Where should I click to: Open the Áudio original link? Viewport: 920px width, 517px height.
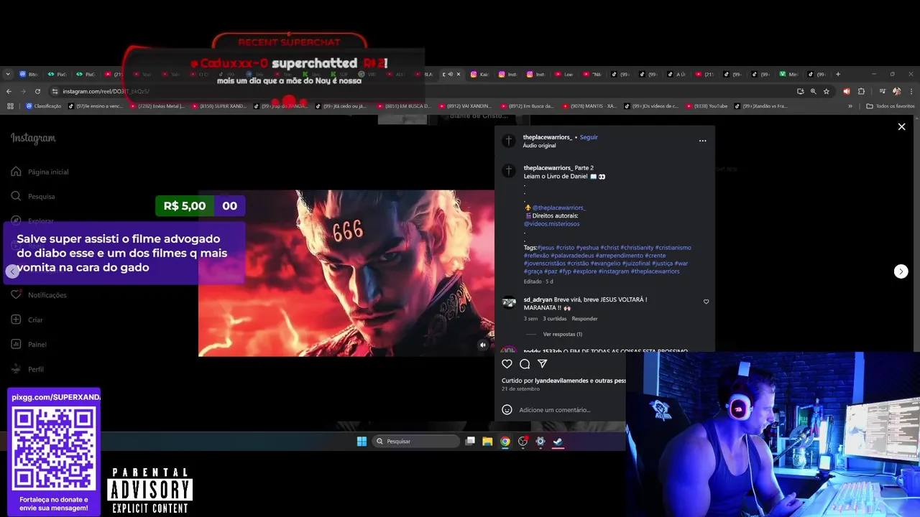(x=539, y=146)
